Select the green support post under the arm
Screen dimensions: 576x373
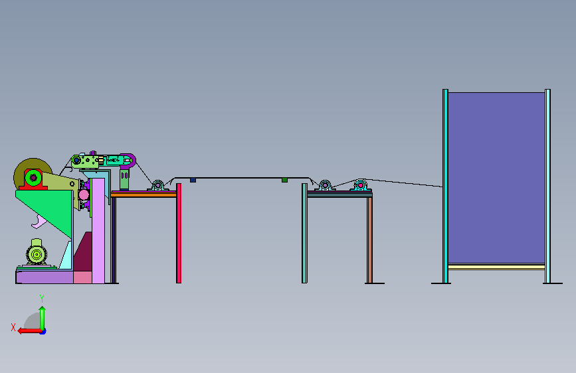point(124,179)
